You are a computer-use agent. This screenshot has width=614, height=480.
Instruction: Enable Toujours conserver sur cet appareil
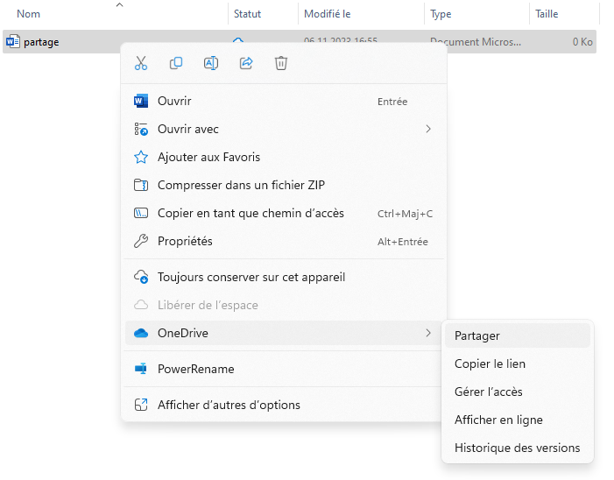click(x=251, y=278)
